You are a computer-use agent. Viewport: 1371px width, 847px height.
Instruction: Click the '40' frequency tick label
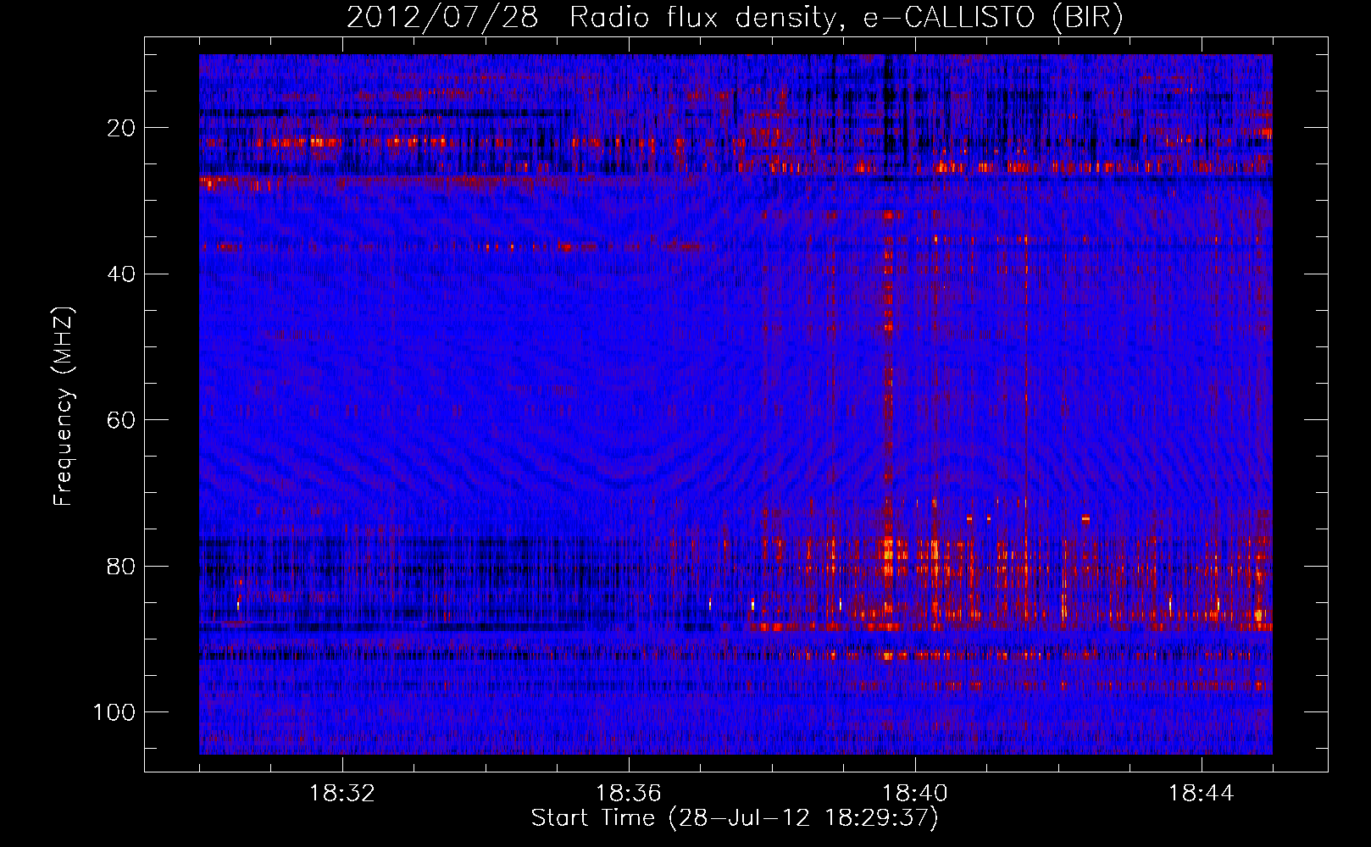(121, 274)
